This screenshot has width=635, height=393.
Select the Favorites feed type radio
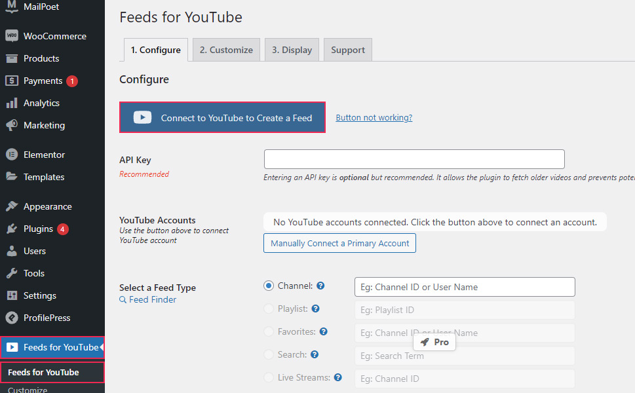point(269,331)
